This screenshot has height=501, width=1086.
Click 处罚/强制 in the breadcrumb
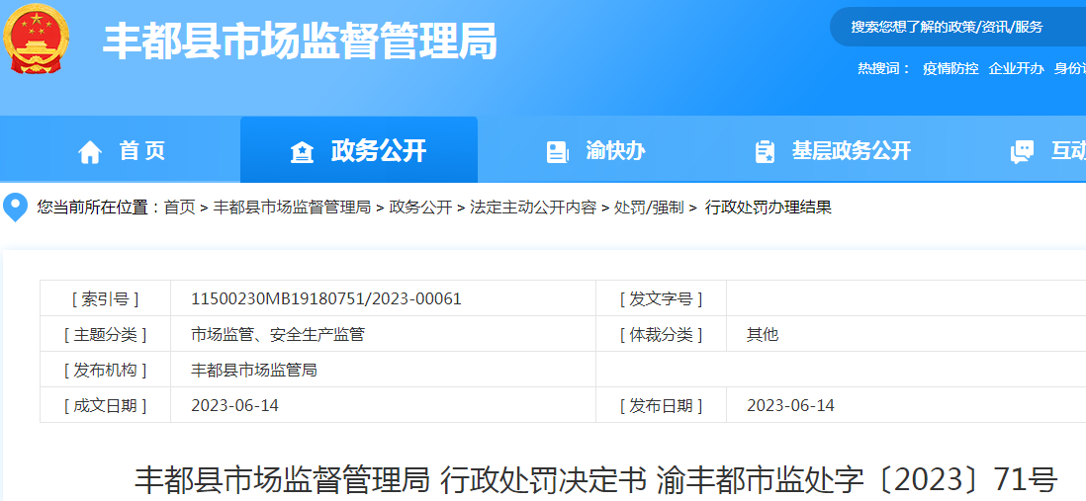coord(649,207)
